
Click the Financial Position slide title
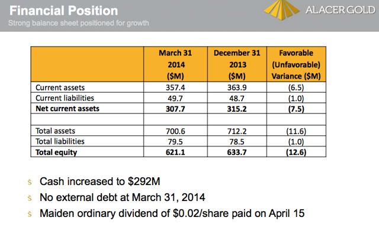(x=63, y=11)
